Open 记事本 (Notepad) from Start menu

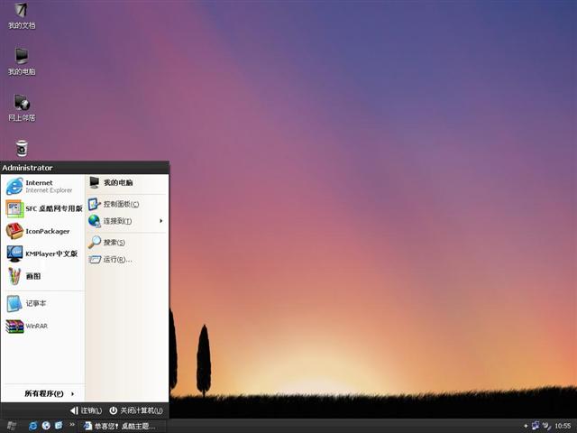tap(43, 303)
